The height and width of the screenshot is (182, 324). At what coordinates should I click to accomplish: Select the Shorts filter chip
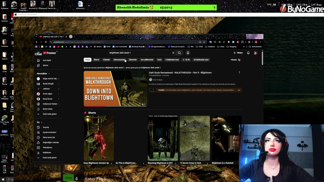[x=96, y=60]
